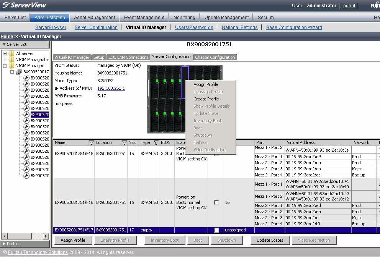380x257 pixels.
Task: Click the All Server folder icon
Action: 12,53
